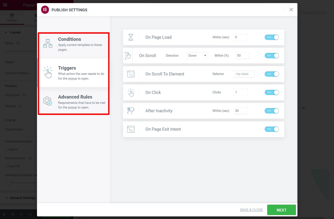Adjust the Animation Duration slider handle
Image resolution: width=334 pixels, height=219 pixels.
pos(9,183)
